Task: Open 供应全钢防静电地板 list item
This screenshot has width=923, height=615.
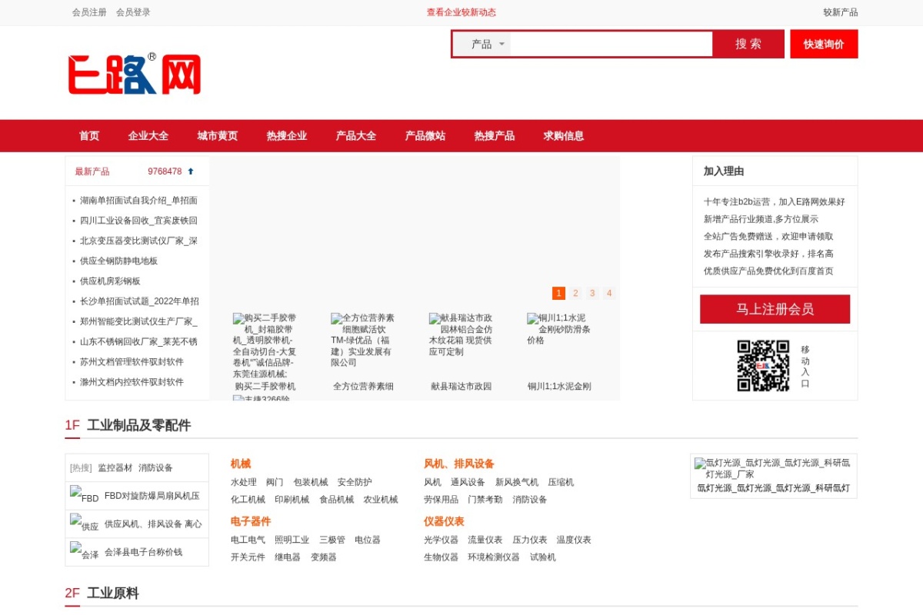Action: point(118,261)
